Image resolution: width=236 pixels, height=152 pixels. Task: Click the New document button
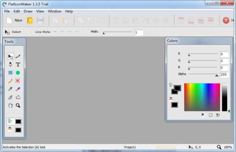(x=14, y=20)
